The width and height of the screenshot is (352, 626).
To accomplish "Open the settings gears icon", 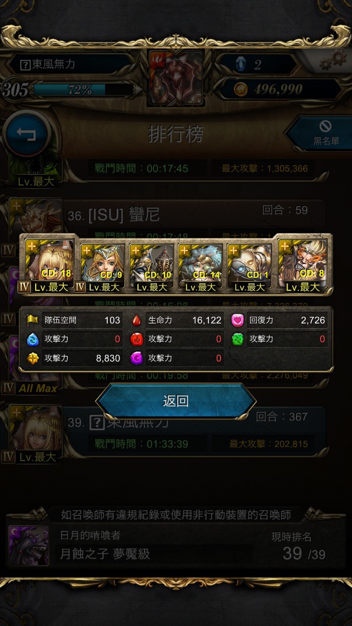I will (333, 60).
